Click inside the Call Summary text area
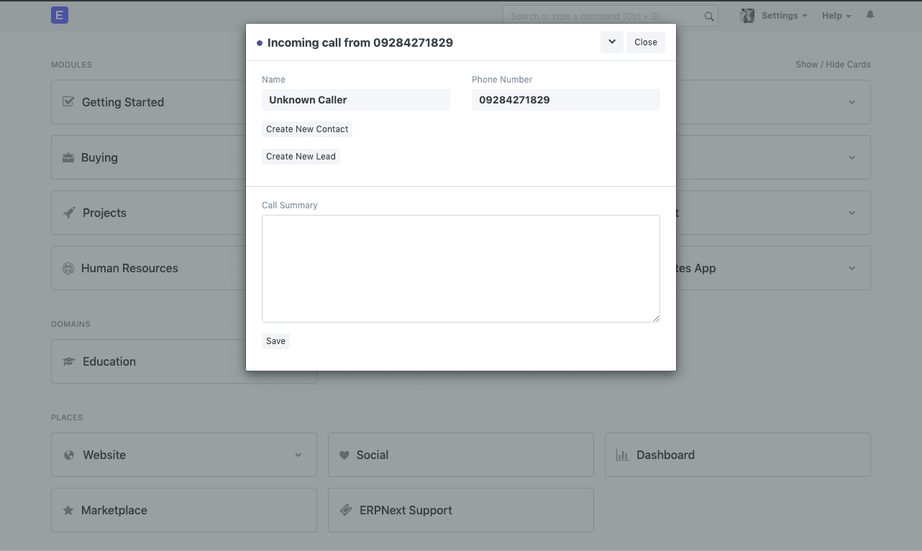The image size is (922, 551). [460, 268]
